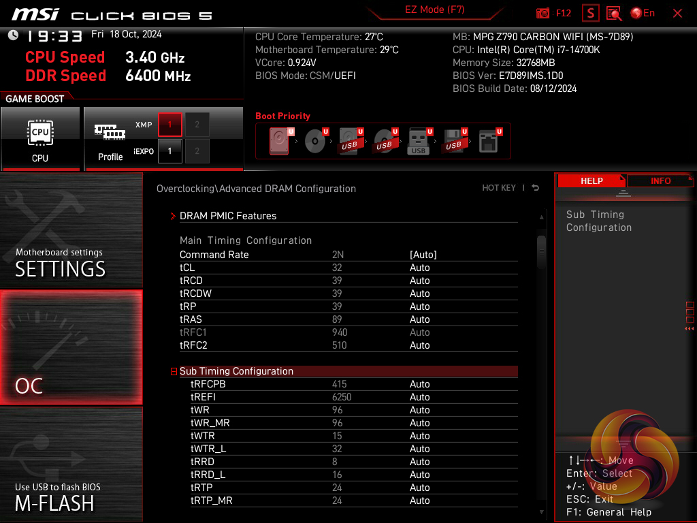Open the Command Rate [Auto] dropdown
The height and width of the screenshot is (523, 697).
[x=423, y=255]
